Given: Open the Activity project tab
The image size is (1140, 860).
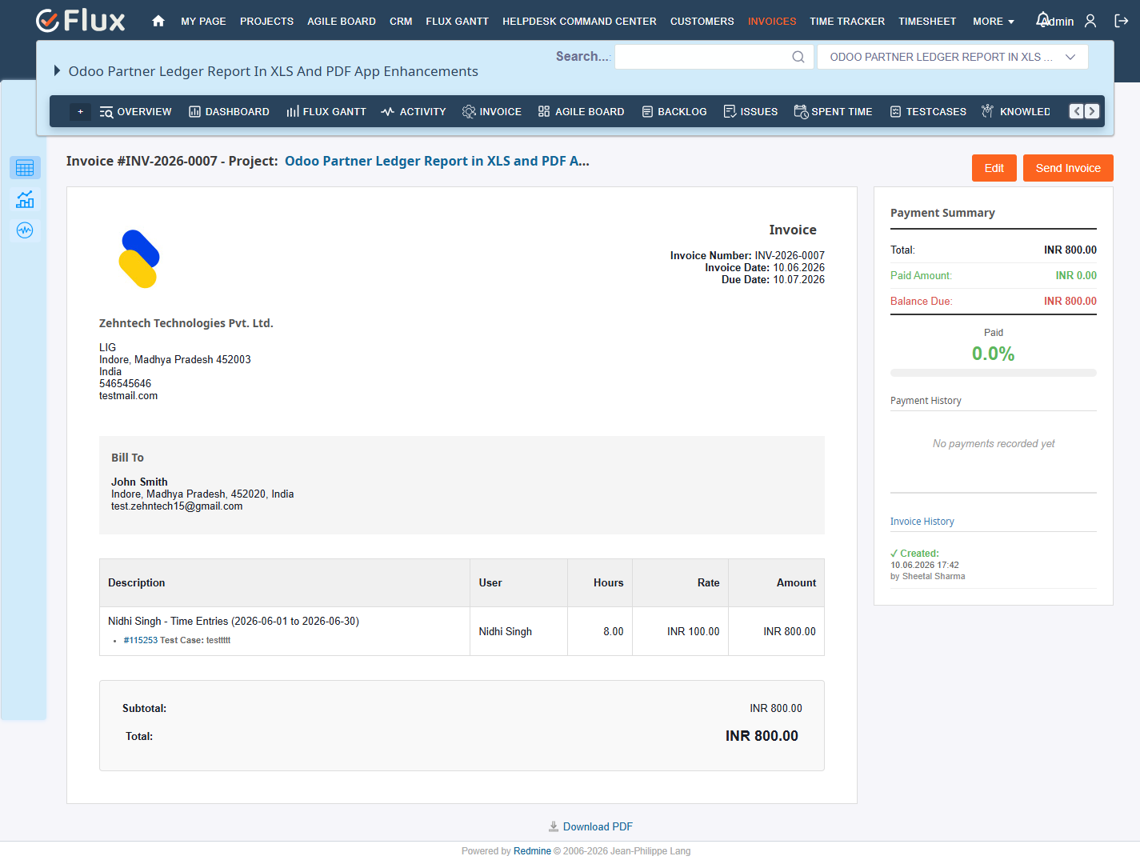Looking at the screenshot, I should pos(414,112).
